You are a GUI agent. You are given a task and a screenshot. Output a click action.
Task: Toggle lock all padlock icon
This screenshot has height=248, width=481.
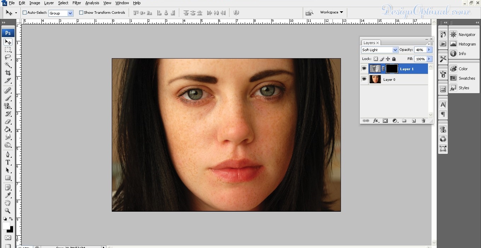tap(394, 59)
